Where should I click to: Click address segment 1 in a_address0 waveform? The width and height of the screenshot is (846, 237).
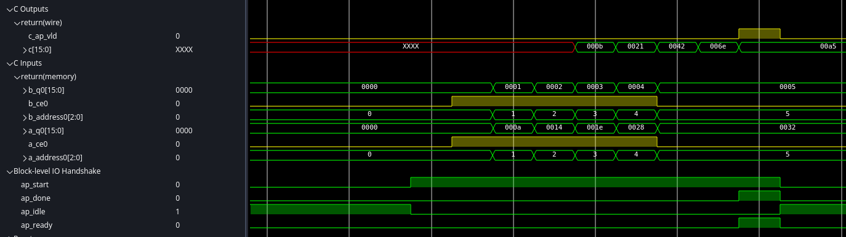[513, 155]
